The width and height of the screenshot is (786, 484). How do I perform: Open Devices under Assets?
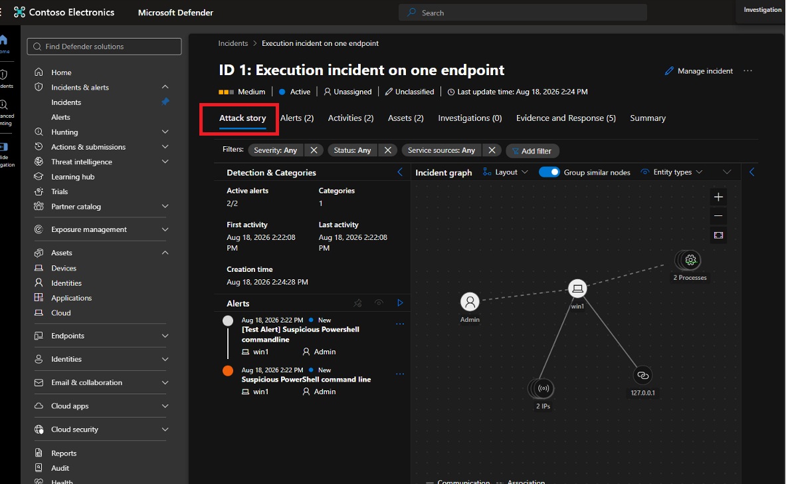64,269
